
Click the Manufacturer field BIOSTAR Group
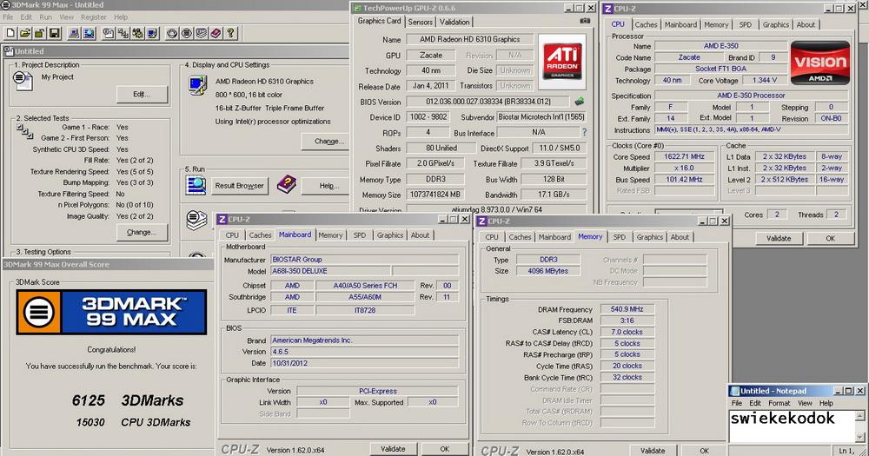click(x=364, y=260)
